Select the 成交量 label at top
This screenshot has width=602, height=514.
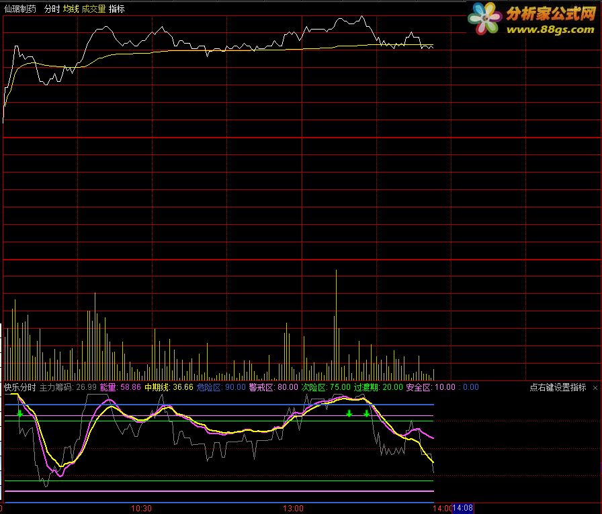pos(93,9)
